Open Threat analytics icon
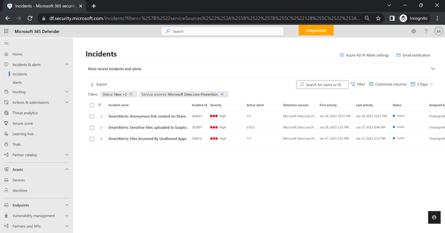The height and width of the screenshot is (233, 445). pyautogui.click(x=6, y=113)
